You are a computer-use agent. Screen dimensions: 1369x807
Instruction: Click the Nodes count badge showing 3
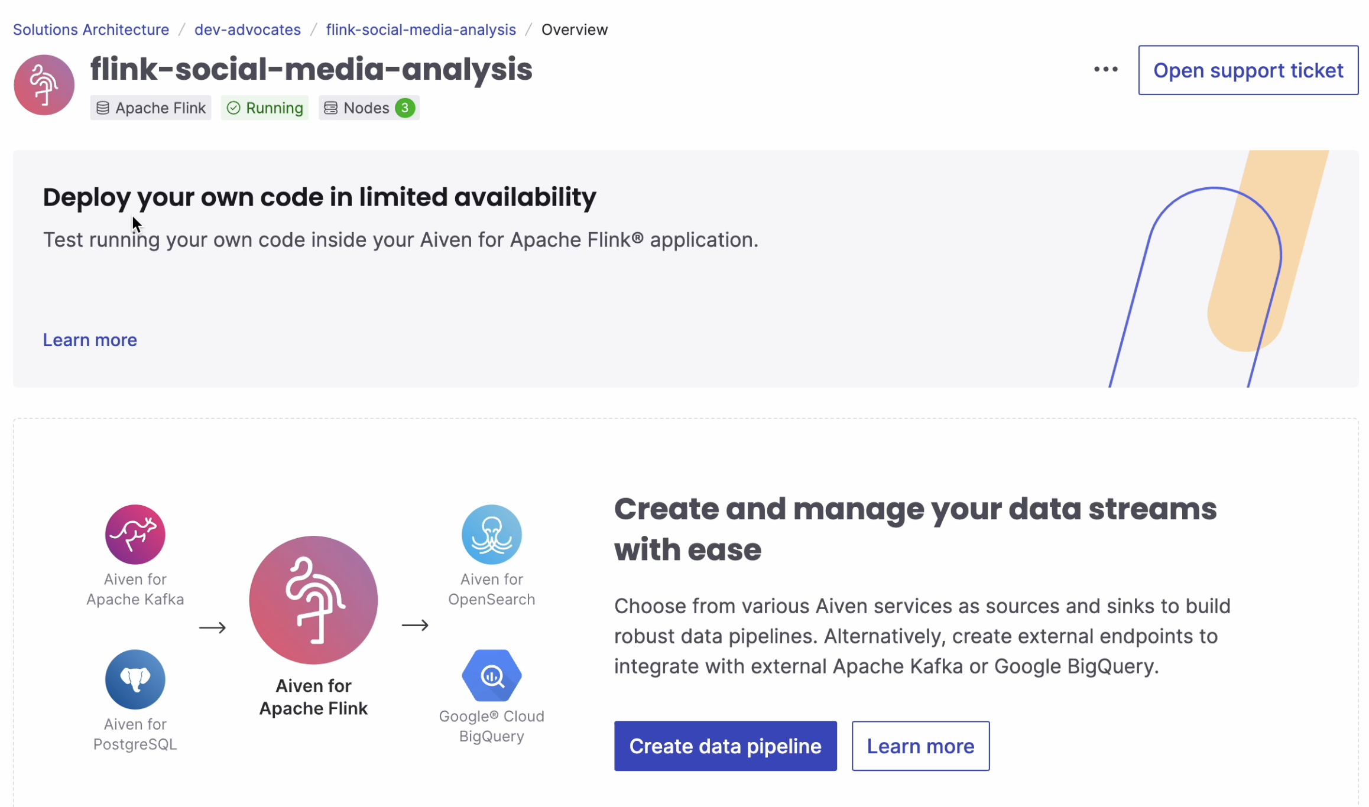[404, 108]
